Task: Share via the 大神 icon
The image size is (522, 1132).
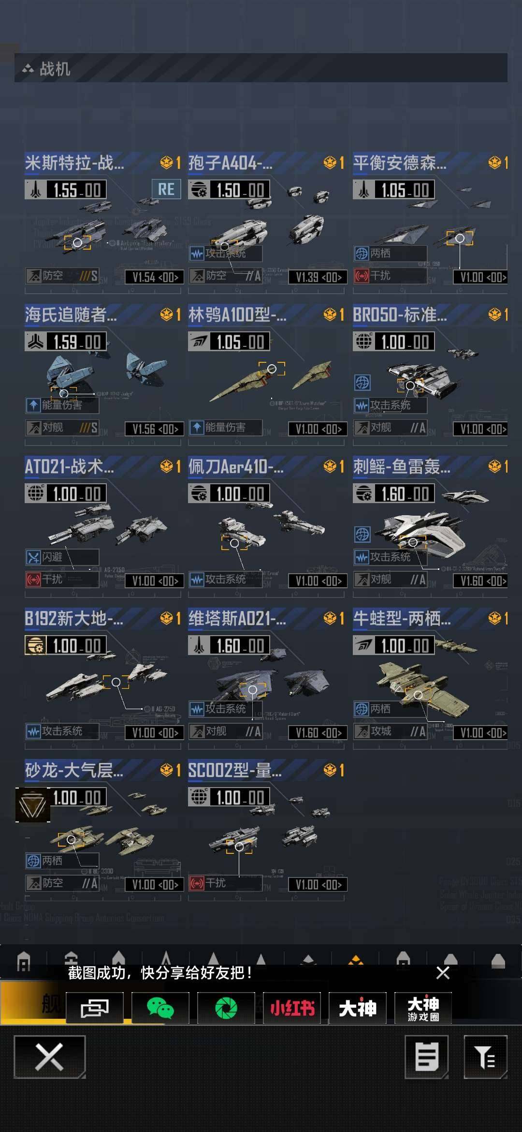Action: tap(358, 1008)
